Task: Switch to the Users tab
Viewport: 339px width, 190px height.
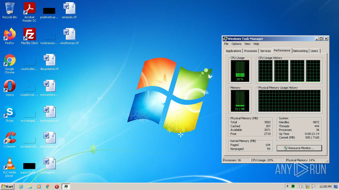Action: point(314,51)
